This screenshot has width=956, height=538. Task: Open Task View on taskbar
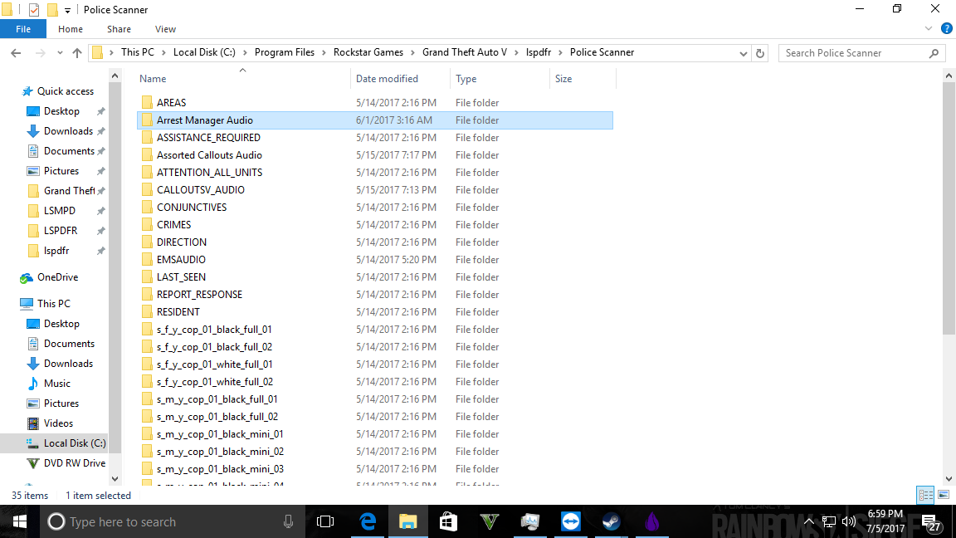[325, 521]
